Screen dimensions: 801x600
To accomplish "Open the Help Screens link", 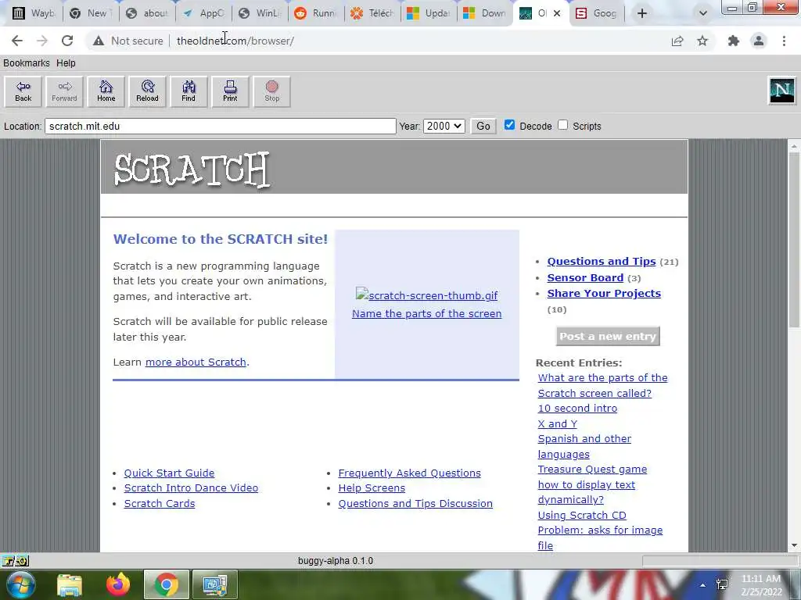I will 372,487.
